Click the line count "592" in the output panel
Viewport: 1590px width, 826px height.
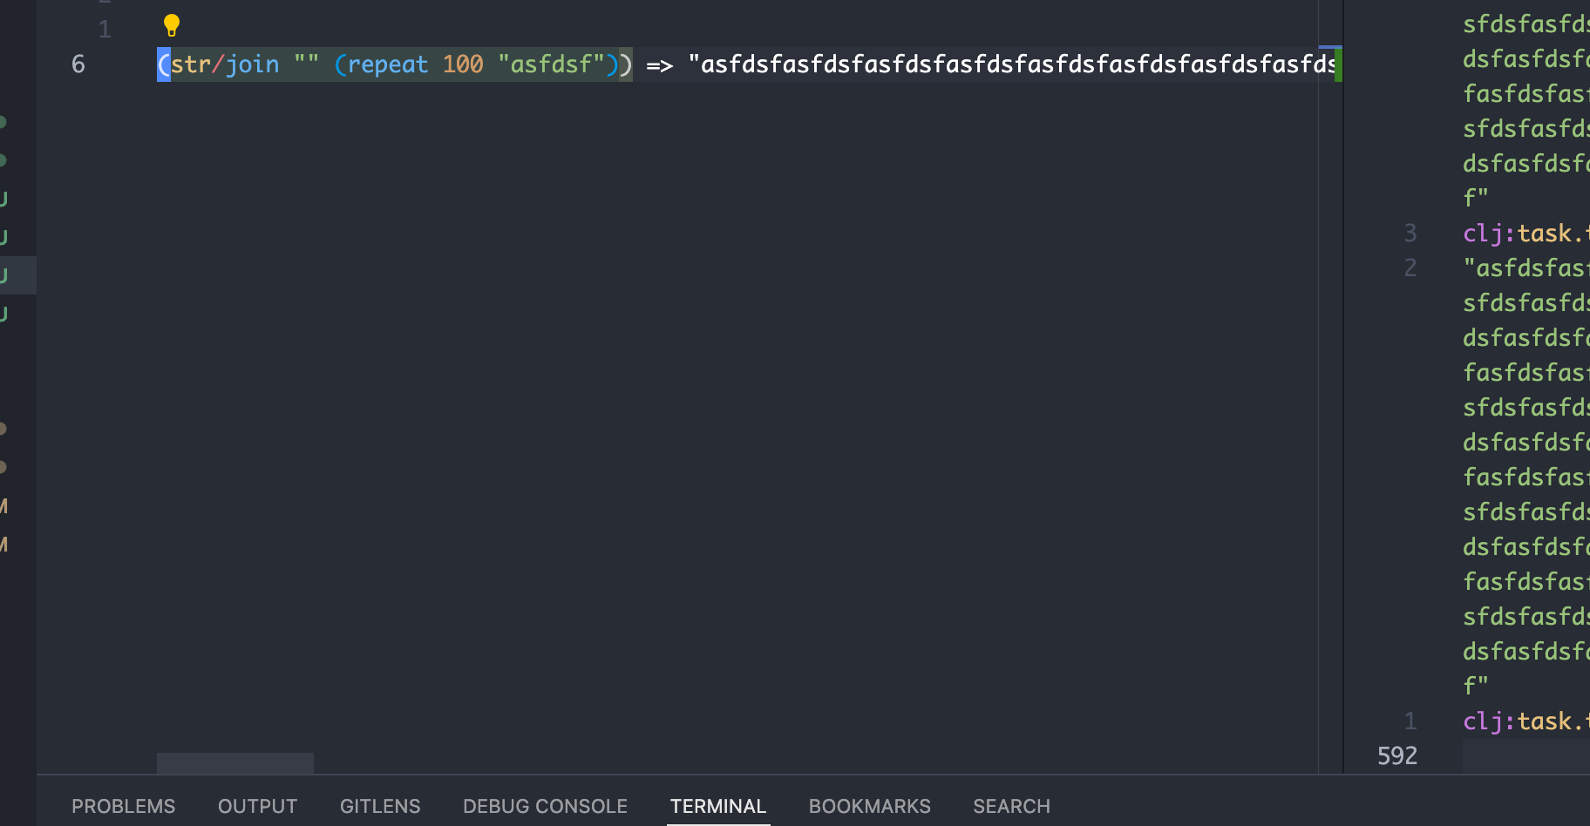1396,755
